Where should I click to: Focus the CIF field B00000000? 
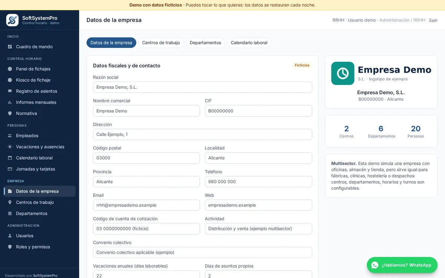[x=258, y=111]
